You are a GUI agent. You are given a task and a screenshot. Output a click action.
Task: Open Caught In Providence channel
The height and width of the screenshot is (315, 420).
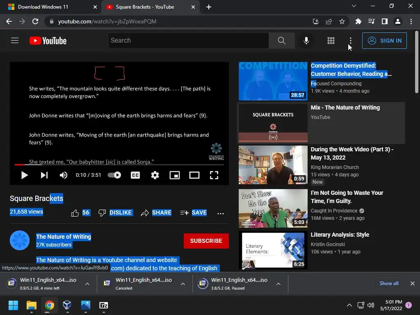pos(334,211)
